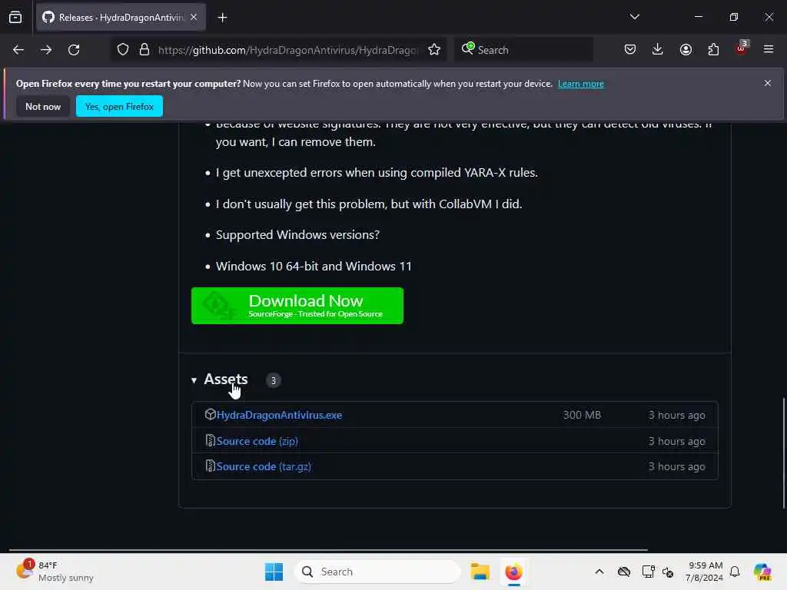Screen dimensions: 787x590
Task: Save page to Pocket
Action: click(x=630, y=50)
